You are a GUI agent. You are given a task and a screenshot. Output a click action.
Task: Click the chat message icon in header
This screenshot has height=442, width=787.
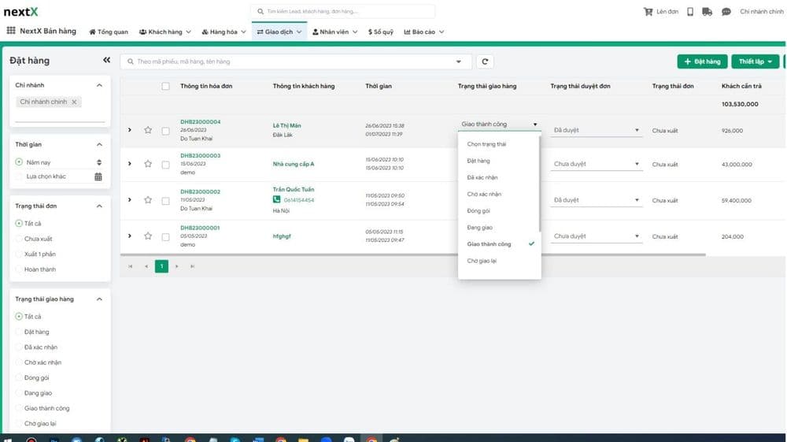click(x=726, y=12)
